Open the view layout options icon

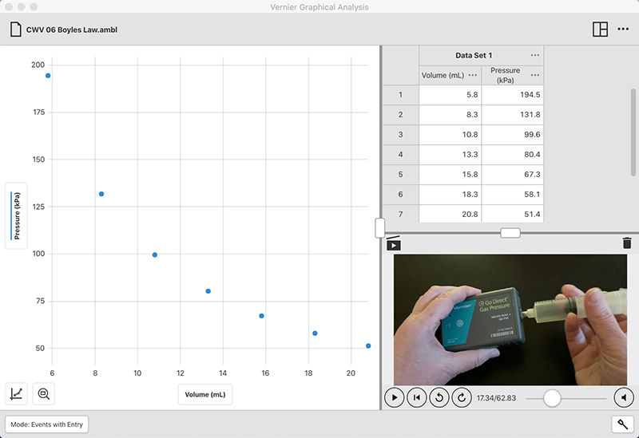(x=600, y=30)
